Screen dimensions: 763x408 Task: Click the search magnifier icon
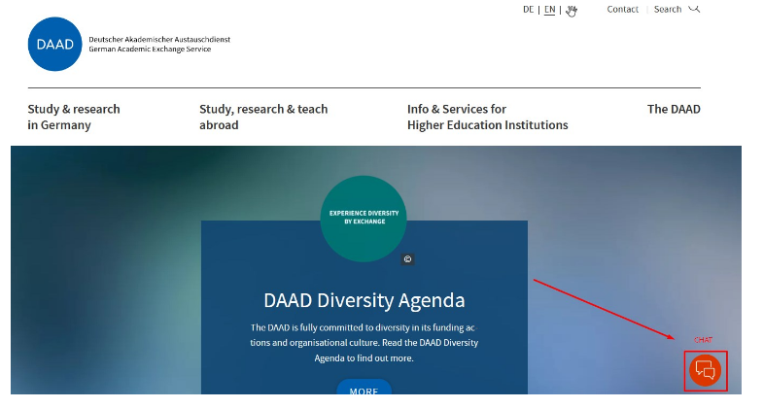click(694, 9)
